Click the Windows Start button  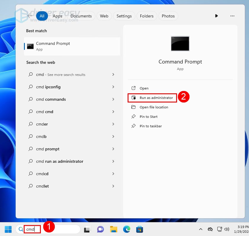8,229
